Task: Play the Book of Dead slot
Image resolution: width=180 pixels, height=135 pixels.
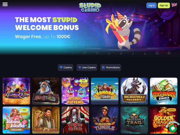Action: 46,120
